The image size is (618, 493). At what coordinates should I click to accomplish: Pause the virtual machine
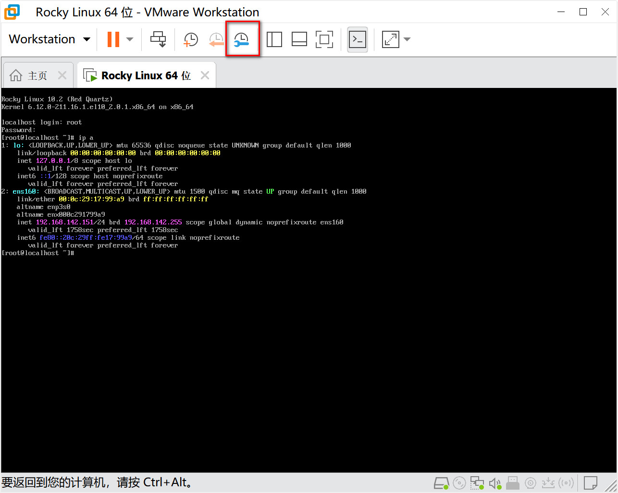pyautogui.click(x=113, y=39)
